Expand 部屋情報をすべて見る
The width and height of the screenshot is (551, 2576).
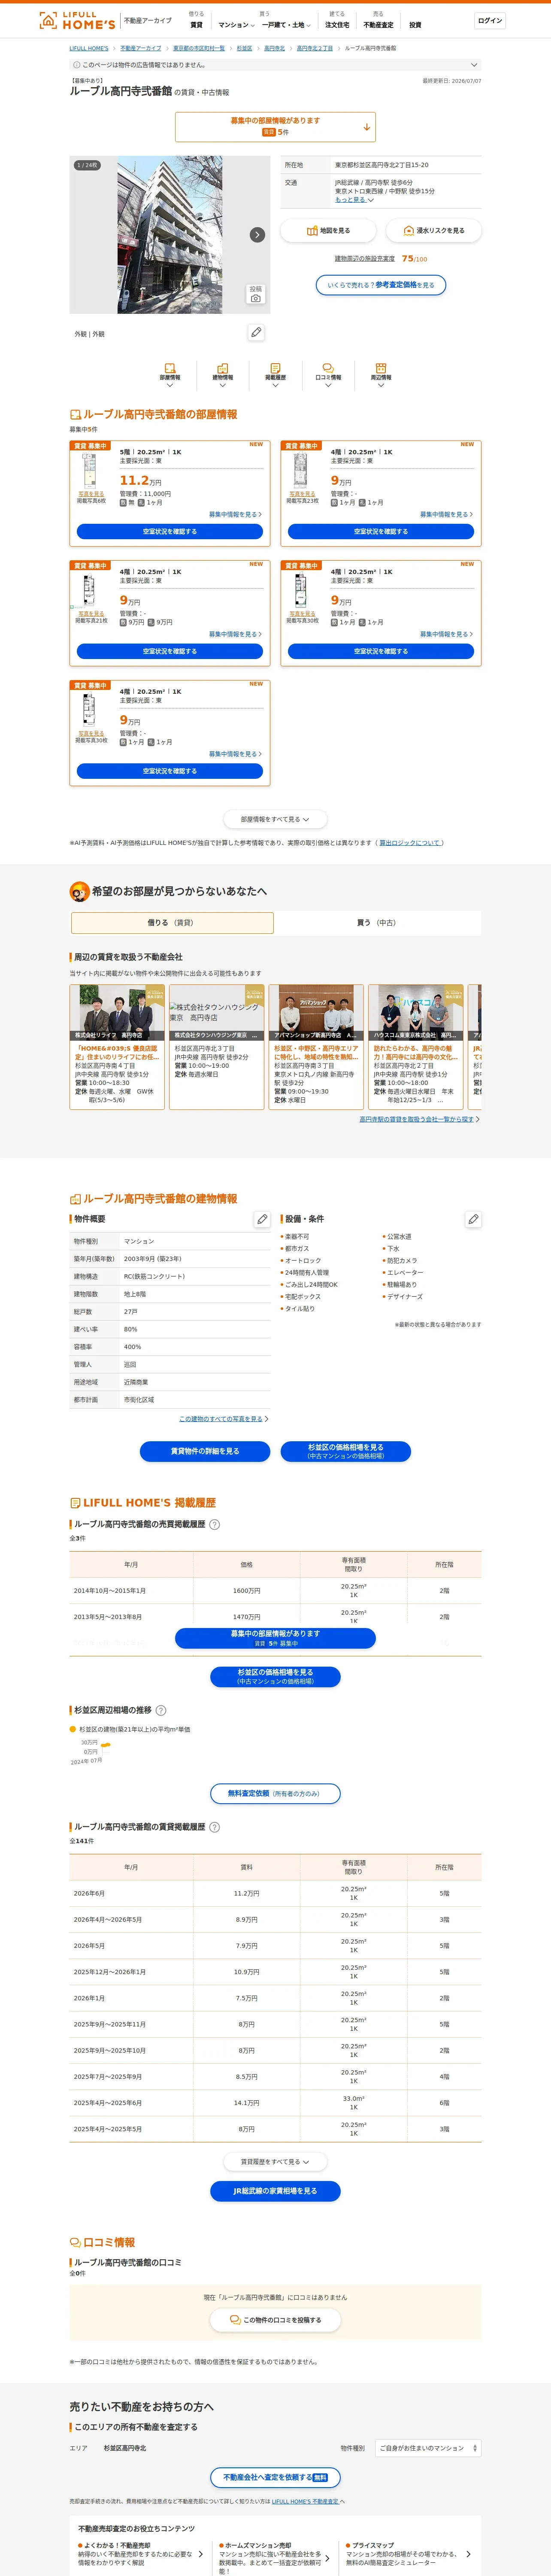pyautogui.click(x=275, y=819)
